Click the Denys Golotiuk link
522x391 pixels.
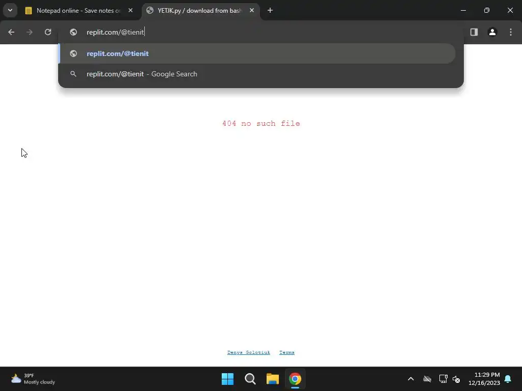249,352
